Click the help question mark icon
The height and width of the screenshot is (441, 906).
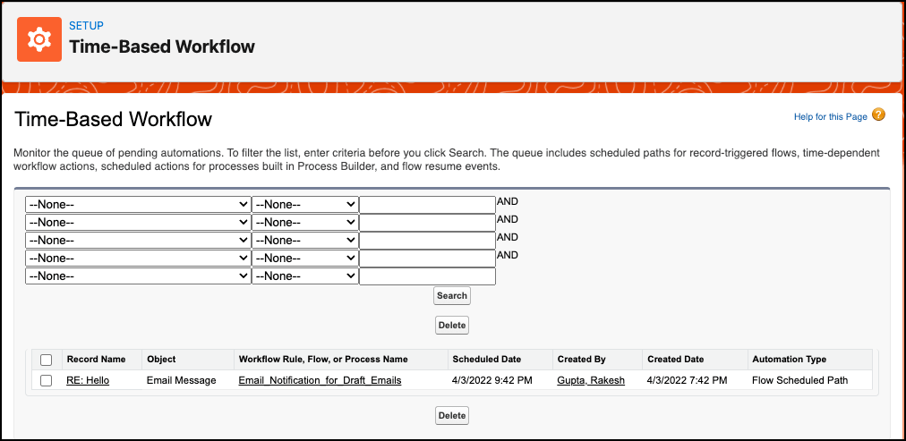879,114
